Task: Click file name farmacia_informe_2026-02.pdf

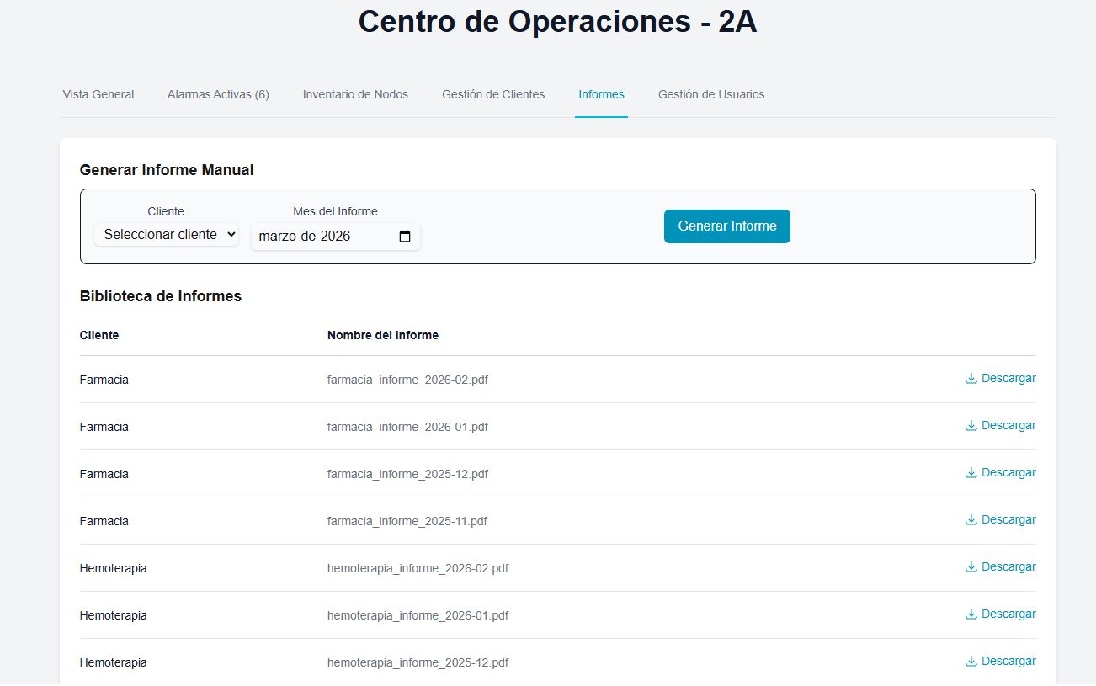Action: tap(407, 380)
